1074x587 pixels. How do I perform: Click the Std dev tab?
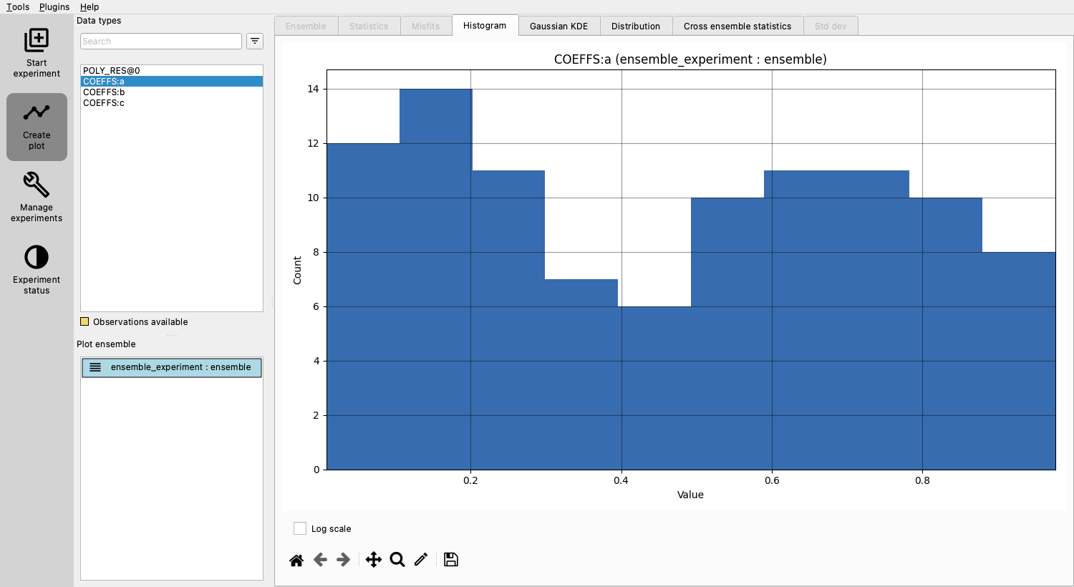831,26
